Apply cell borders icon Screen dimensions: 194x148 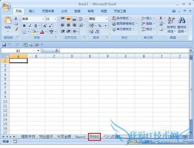24,31
